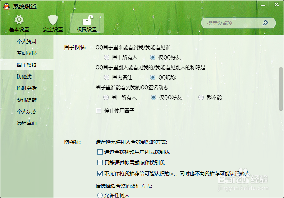This screenshot has width=284, height=198.
Task: Open 基本设置 gear icon tab
Action: tap(19, 23)
